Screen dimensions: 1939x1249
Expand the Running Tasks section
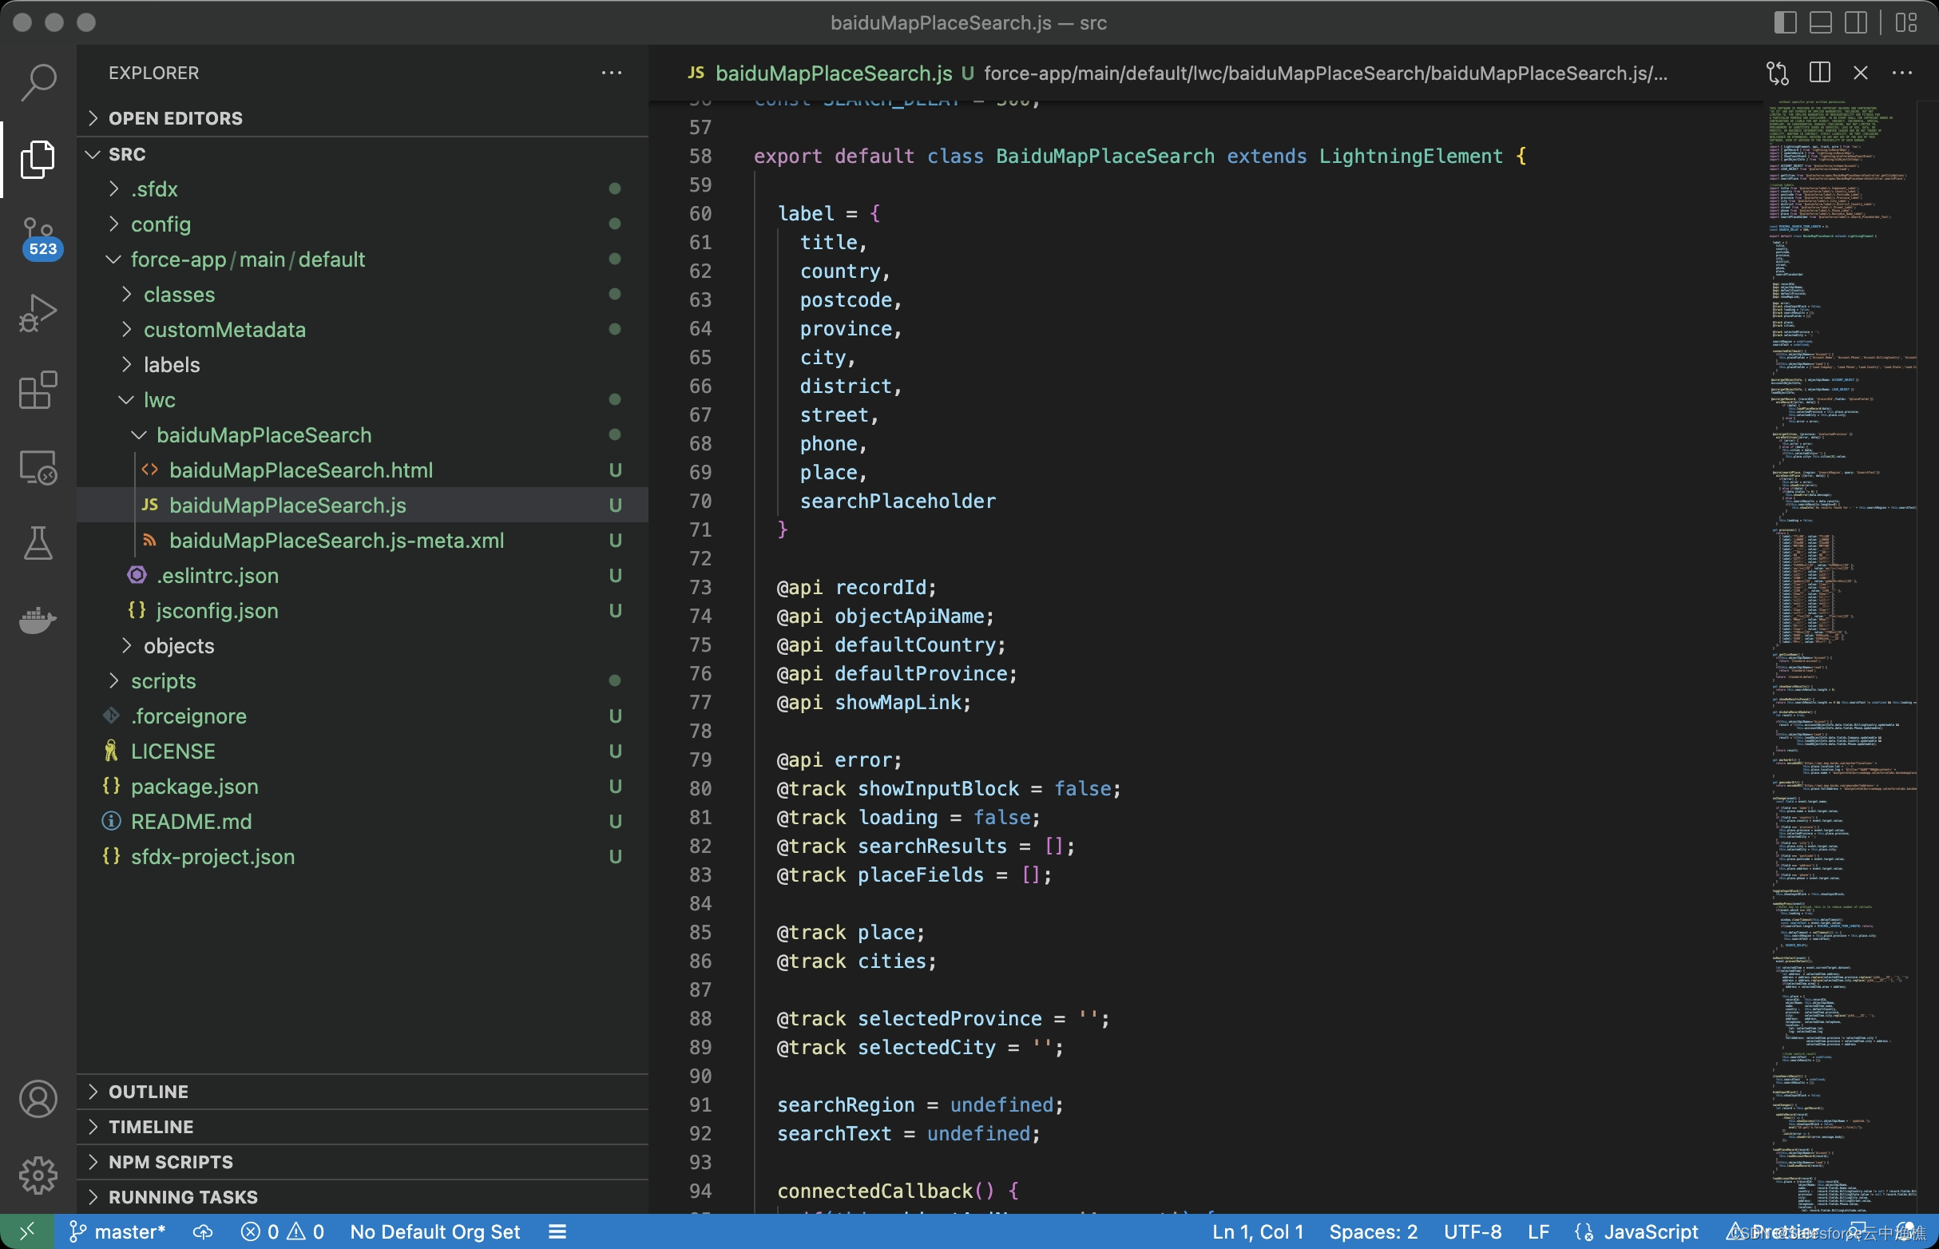(x=363, y=1197)
